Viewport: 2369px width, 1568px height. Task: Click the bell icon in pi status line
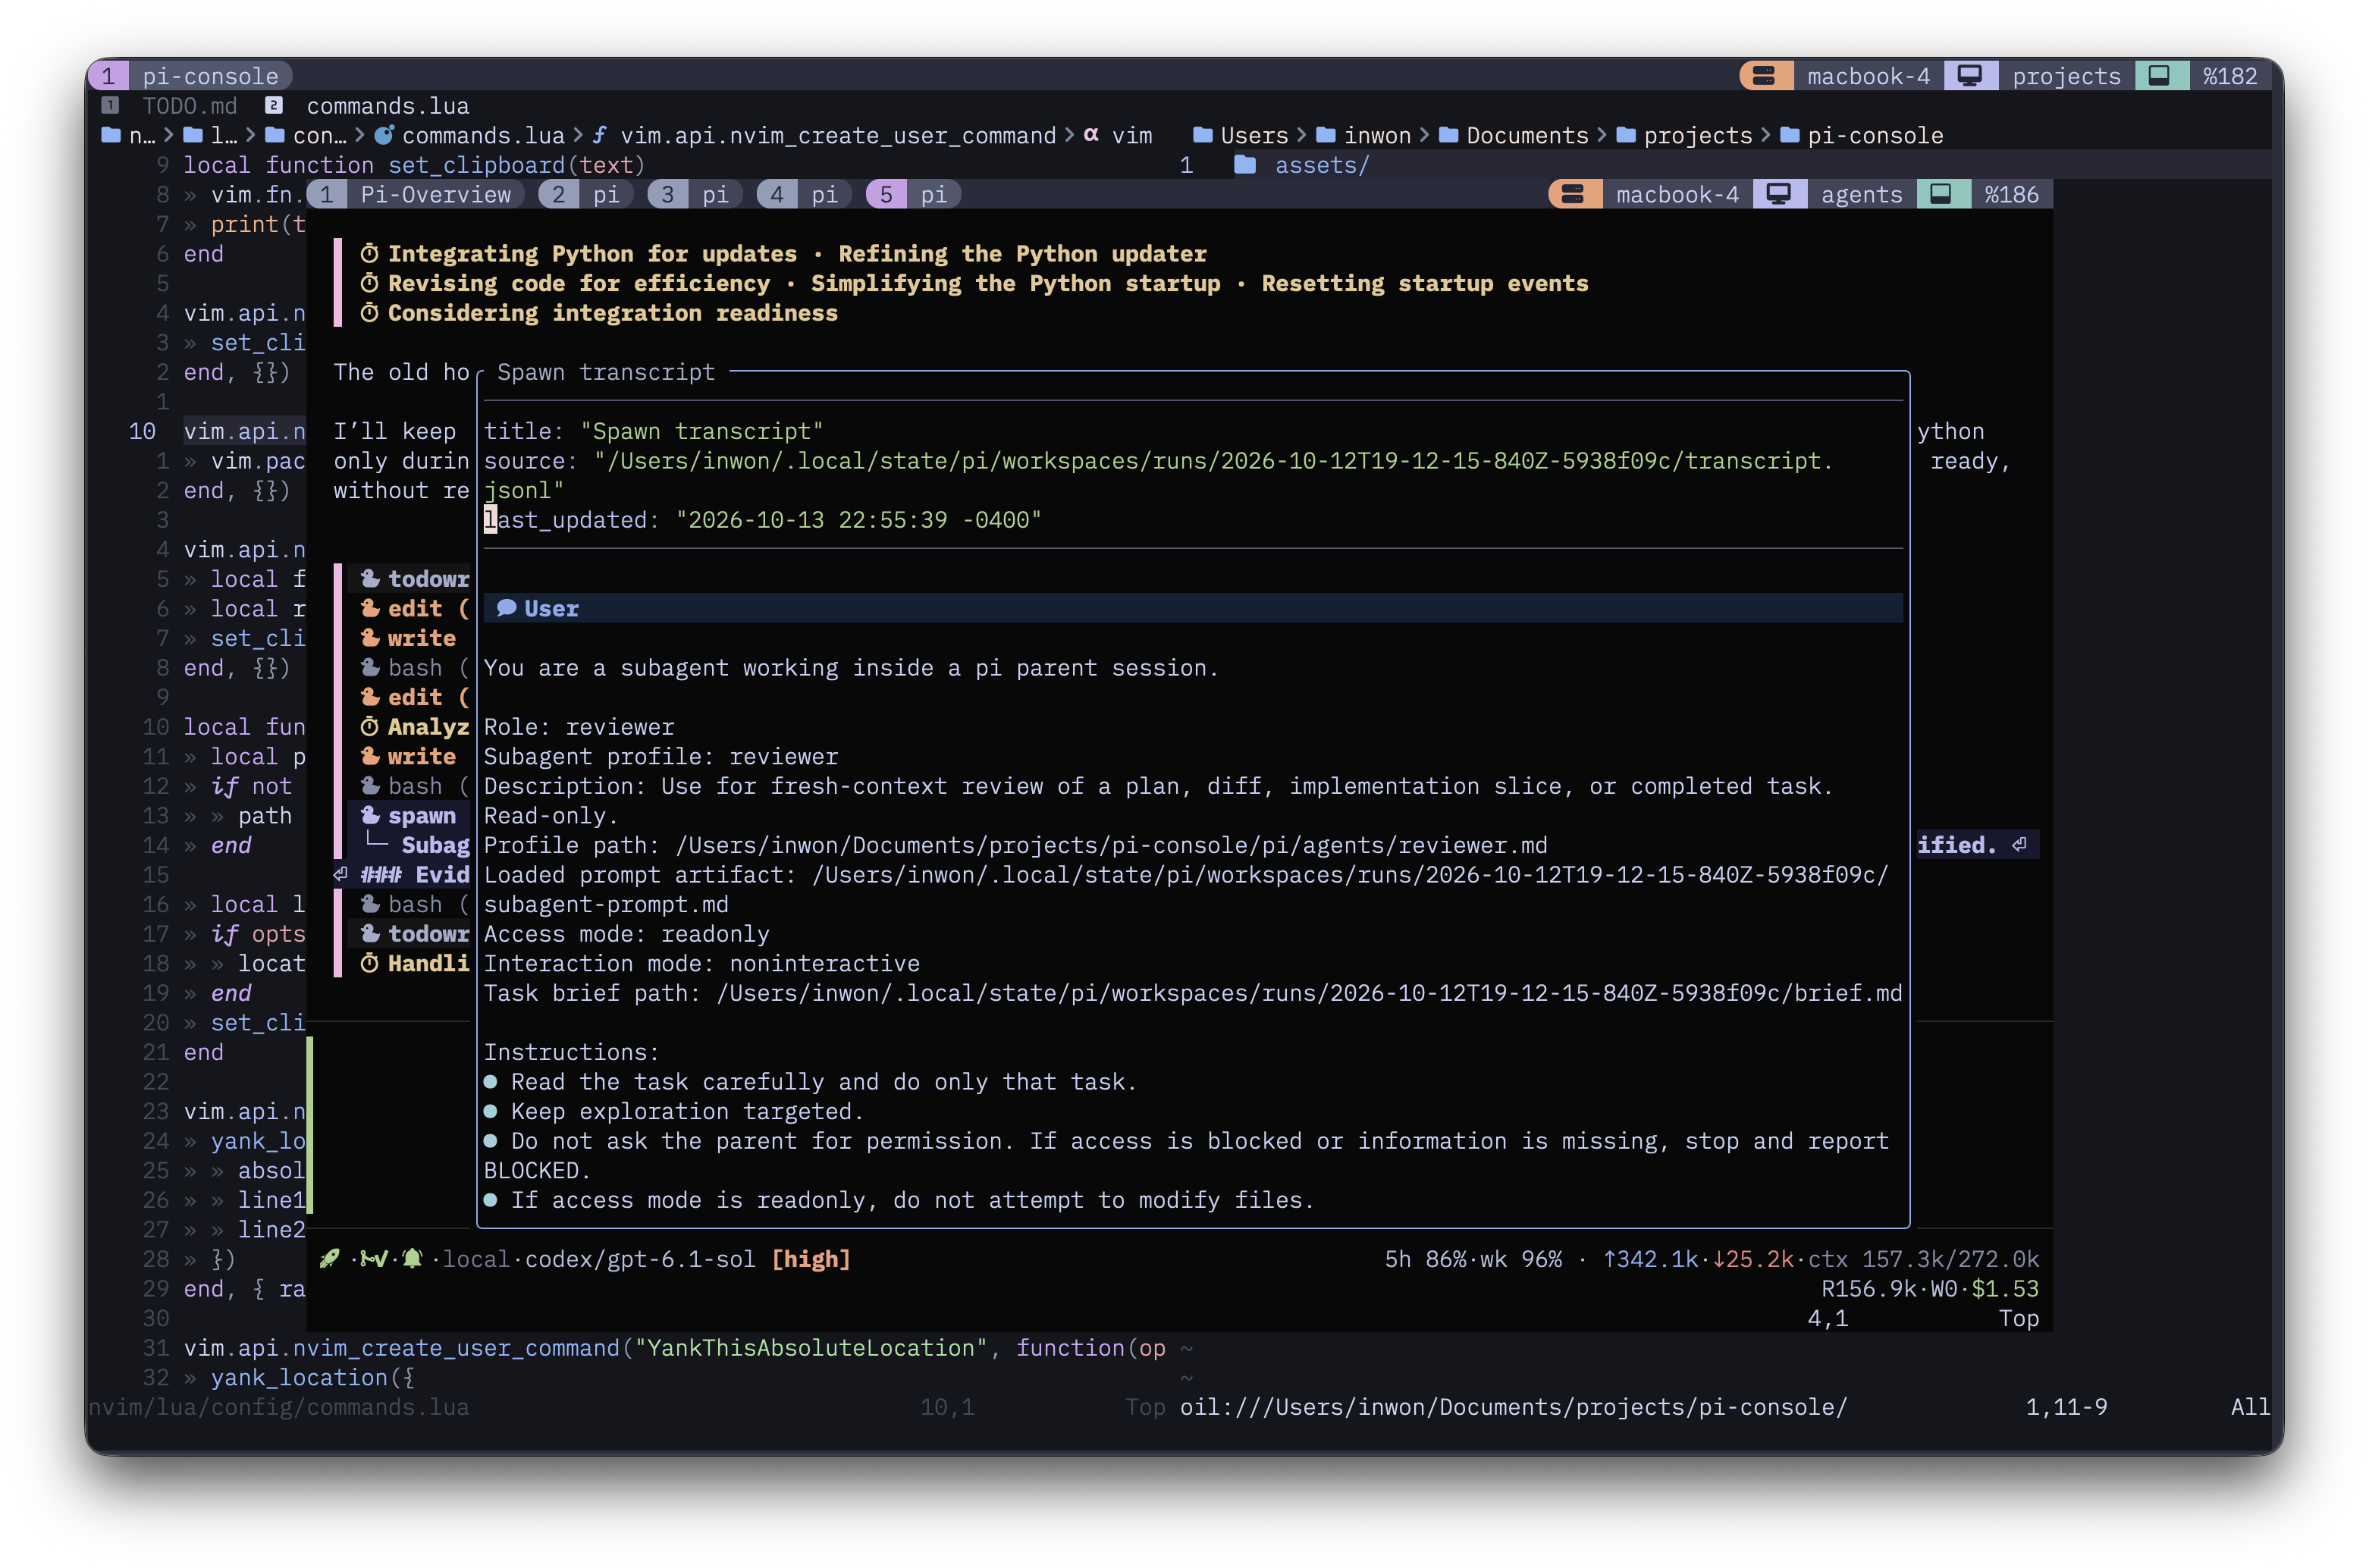tap(412, 1259)
